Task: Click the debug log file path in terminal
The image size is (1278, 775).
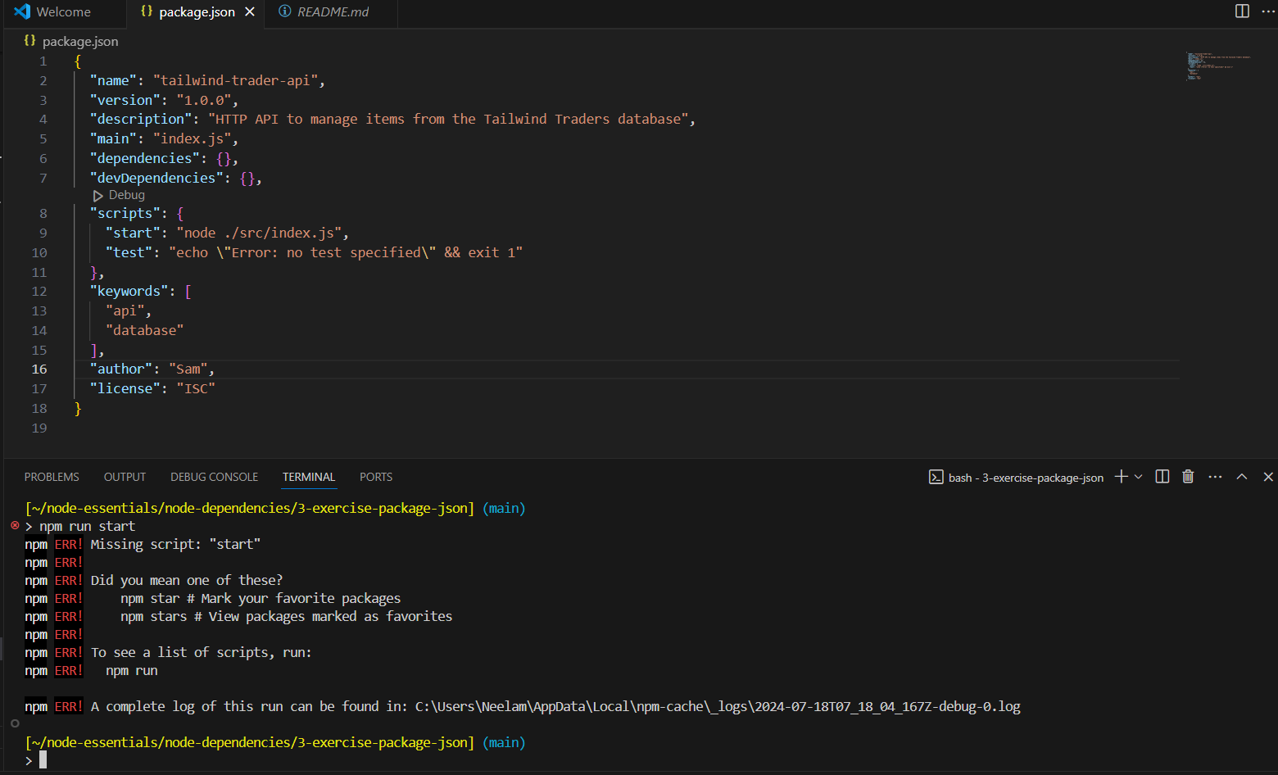Action: click(x=718, y=707)
